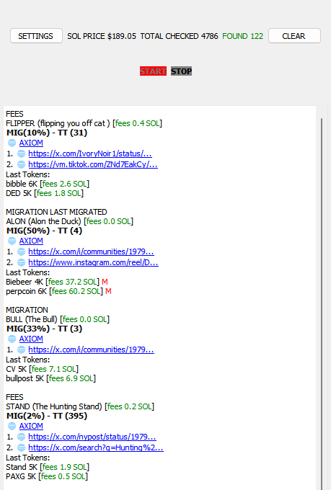Open AXIOM link under FLIPPER token
Image resolution: width=331 pixels, height=490 pixels.
point(31,143)
